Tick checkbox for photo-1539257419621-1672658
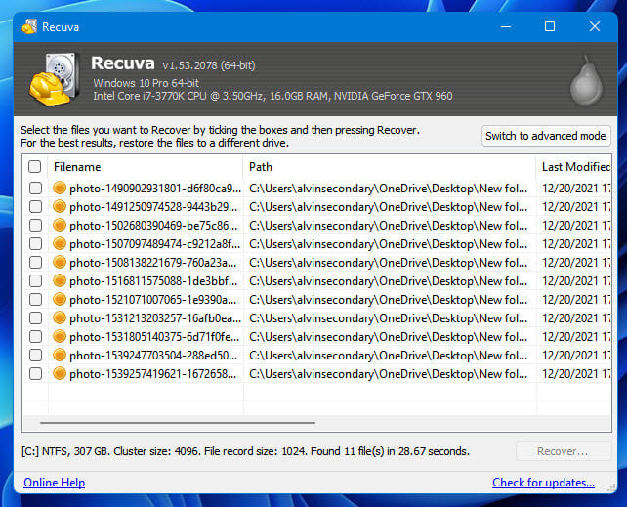The width and height of the screenshot is (627, 507). 35,374
